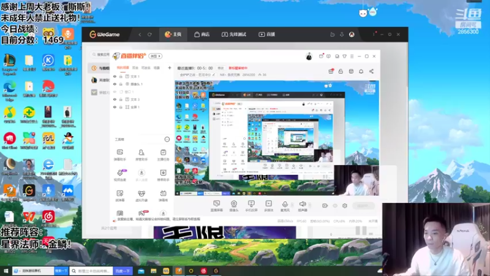The image size is (490, 276).
Task: Open the 房管助手 tool
Action: click(x=141, y=155)
